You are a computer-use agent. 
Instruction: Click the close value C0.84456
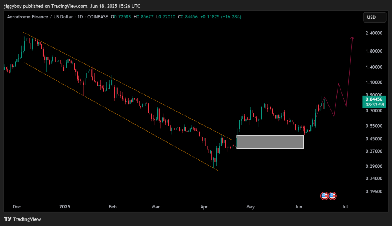(188, 17)
